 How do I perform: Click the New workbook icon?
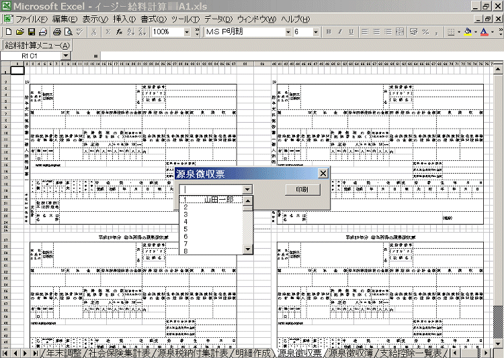[x=8, y=32]
